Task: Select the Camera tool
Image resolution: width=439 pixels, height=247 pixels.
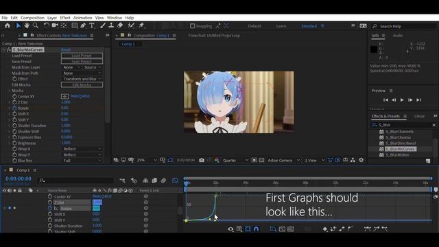Action: pos(55,25)
